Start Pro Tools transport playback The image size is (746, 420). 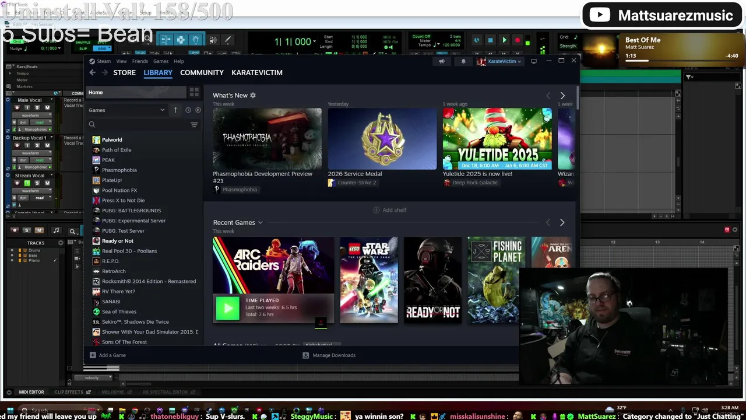[x=504, y=40]
